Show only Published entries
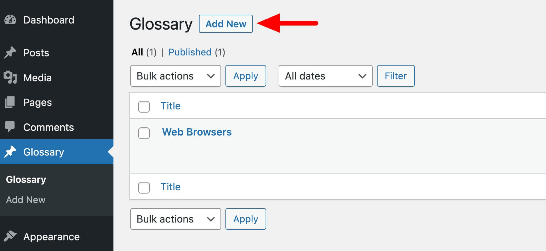The height and width of the screenshot is (251, 546). [x=190, y=52]
